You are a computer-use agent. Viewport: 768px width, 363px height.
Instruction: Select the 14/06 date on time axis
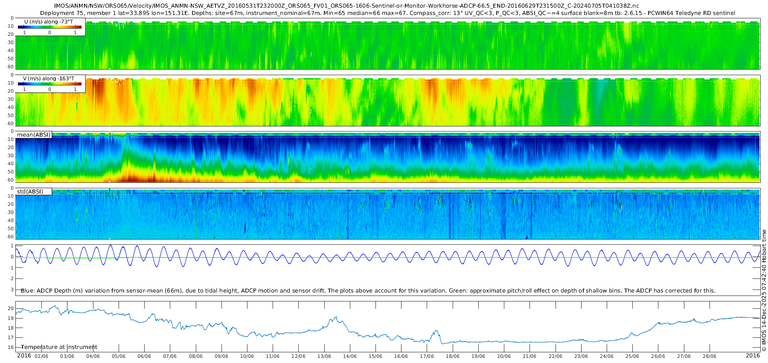pyautogui.click(x=350, y=356)
